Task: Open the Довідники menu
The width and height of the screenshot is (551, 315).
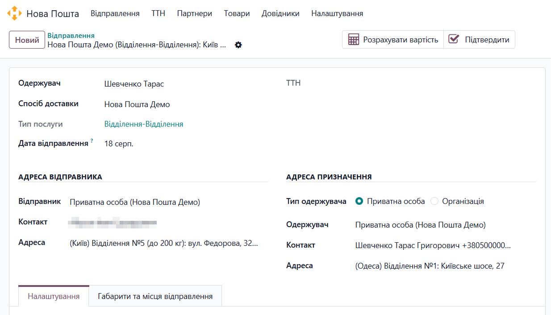Action: [x=280, y=13]
